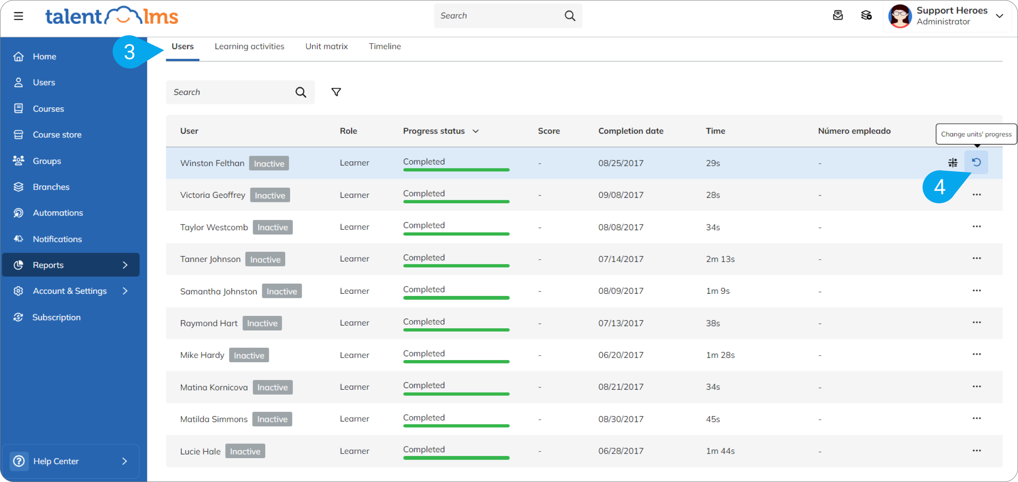Open the hamburger menu icon
This screenshot has height=482, width=1018.
(x=18, y=16)
